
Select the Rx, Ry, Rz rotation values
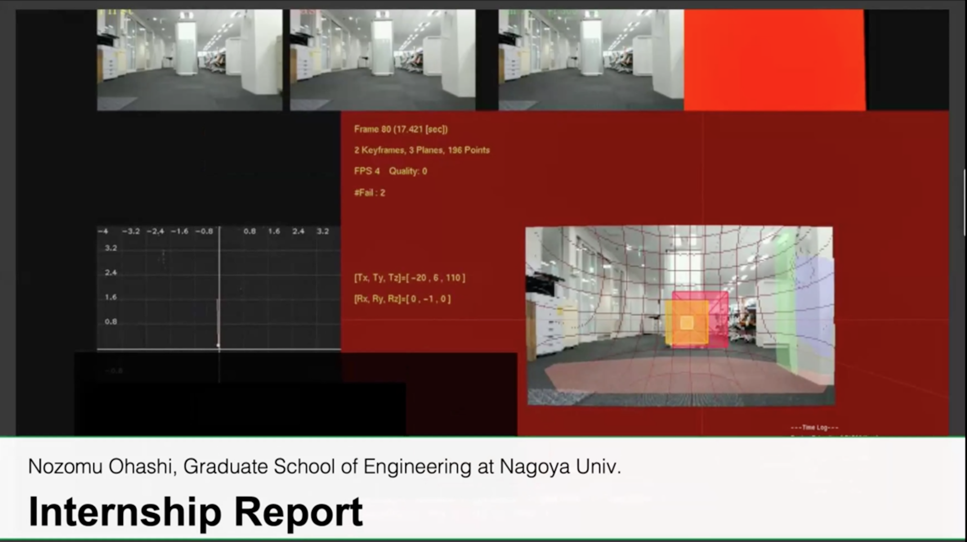tap(402, 299)
